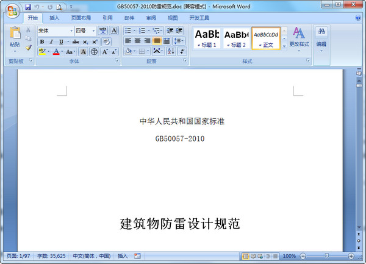Switch to the 引用 tab
The image size is (366, 264).
pyautogui.click(x=107, y=18)
